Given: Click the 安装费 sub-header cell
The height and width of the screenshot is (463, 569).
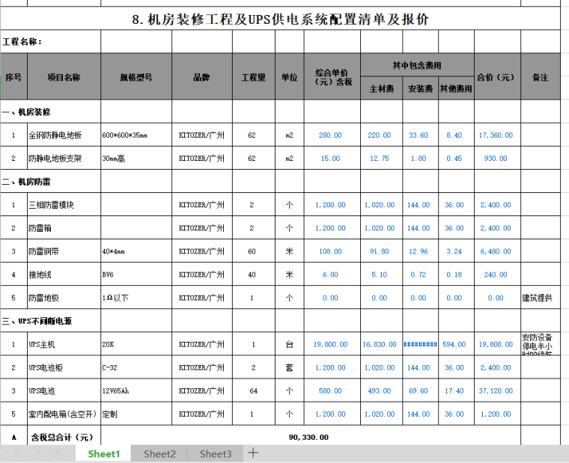Looking at the screenshot, I should coord(419,89).
